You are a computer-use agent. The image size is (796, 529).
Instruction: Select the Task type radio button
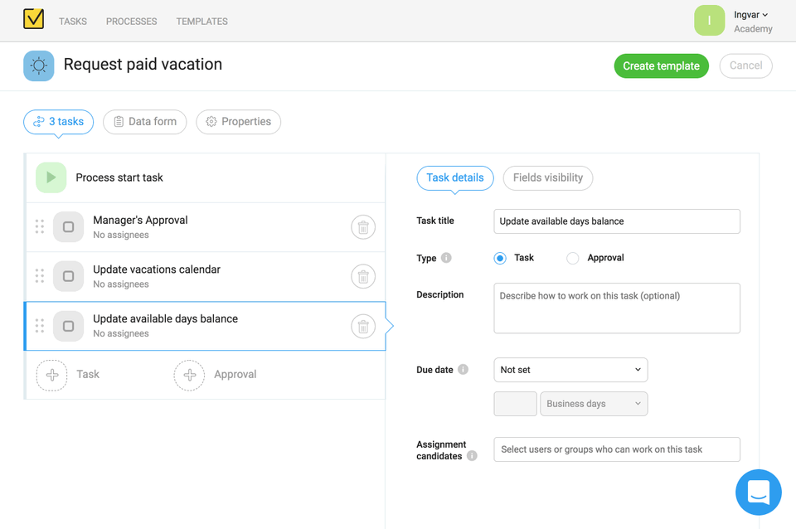(x=500, y=258)
